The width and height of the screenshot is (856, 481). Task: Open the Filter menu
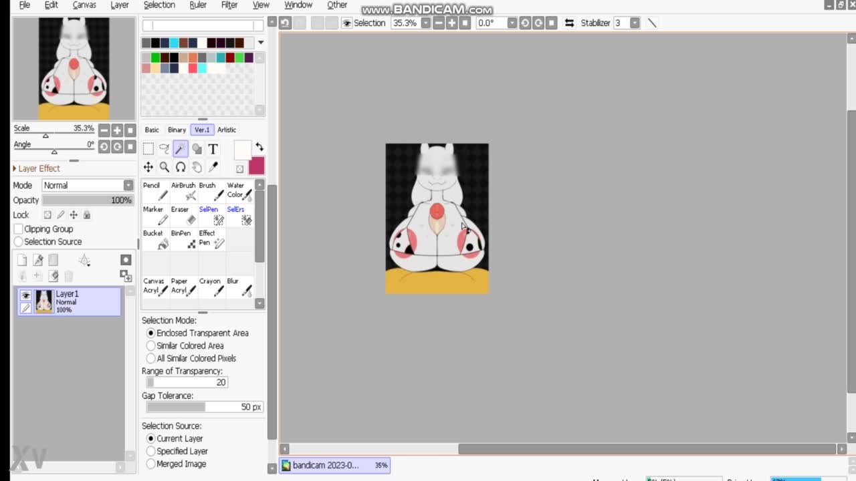[229, 5]
